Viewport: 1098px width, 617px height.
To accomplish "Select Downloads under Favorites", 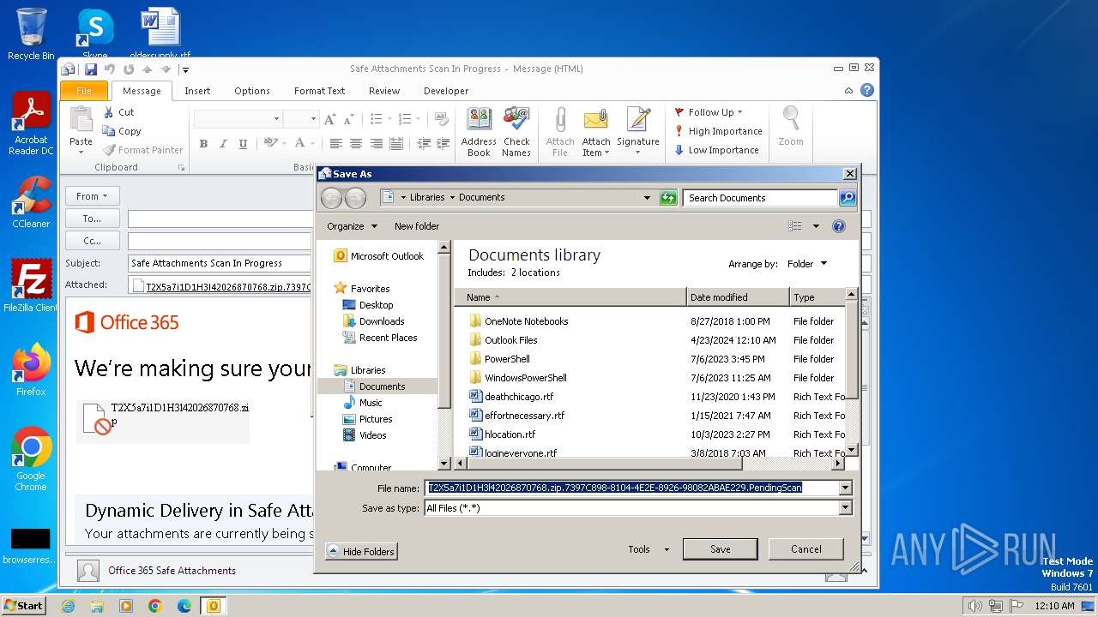I will 373,321.
